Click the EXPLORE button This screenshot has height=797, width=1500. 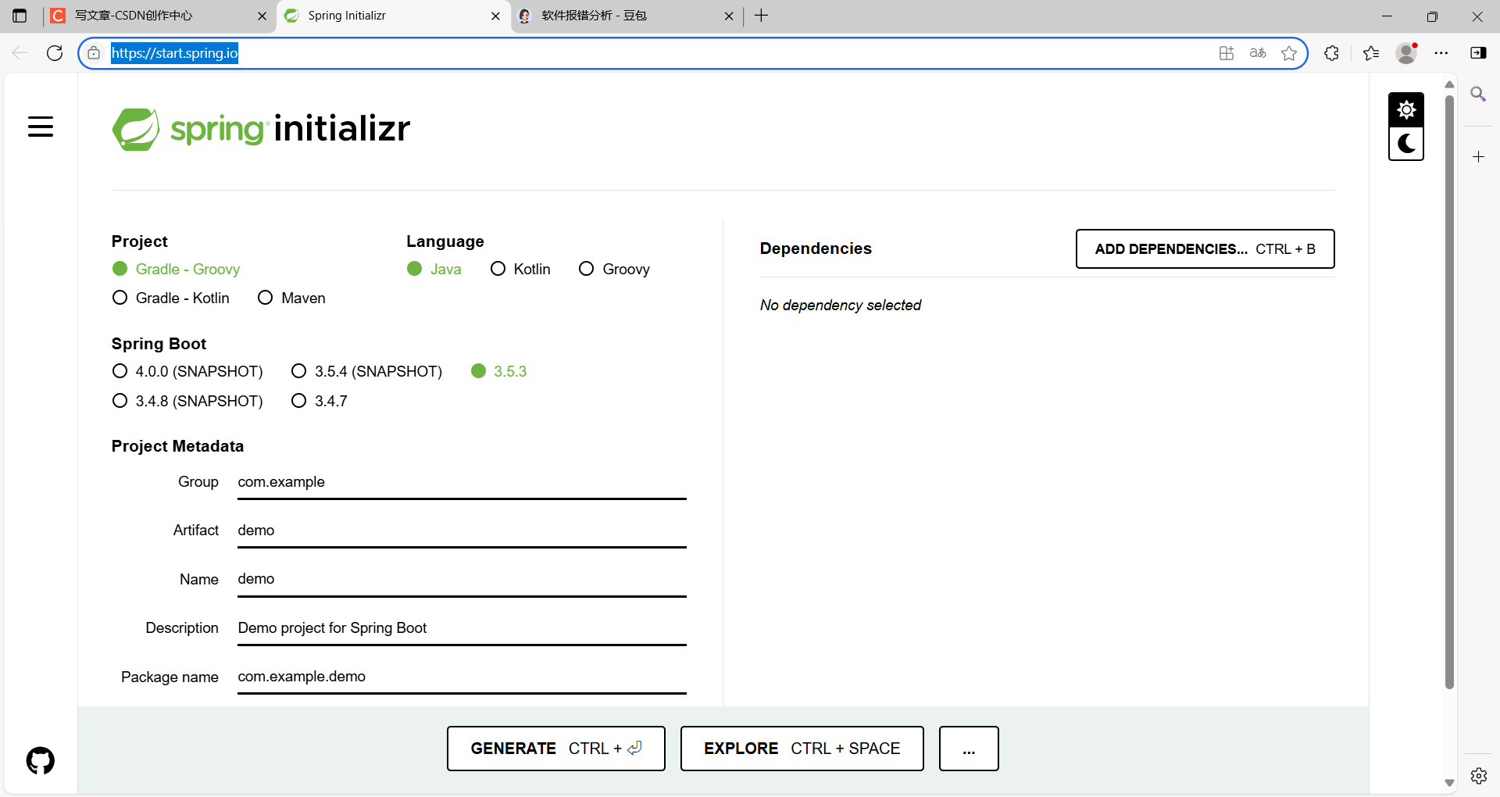coord(802,749)
